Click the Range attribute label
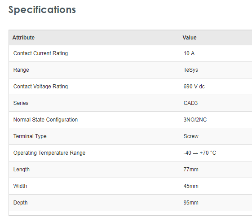The image size is (252, 222). [x=21, y=70]
